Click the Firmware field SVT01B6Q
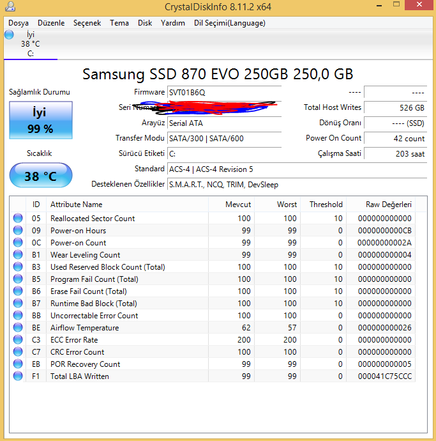 [224, 93]
